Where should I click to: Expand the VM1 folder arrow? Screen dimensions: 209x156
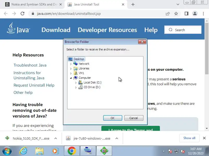pyautogui.click(x=71, y=73)
